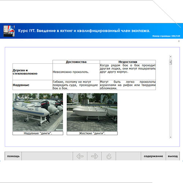183x183 pixels.
Task: Click the Надувные "динги" caption
Action: coord(38,133)
